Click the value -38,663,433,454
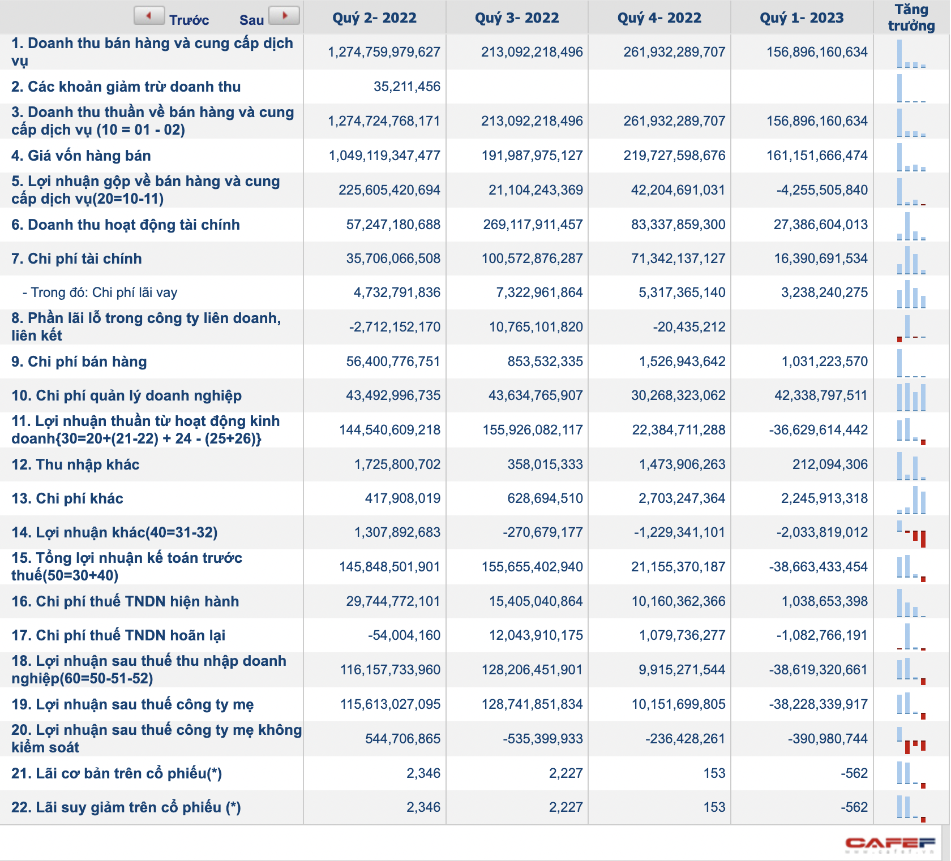This screenshot has height=861, width=951. pos(818,567)
